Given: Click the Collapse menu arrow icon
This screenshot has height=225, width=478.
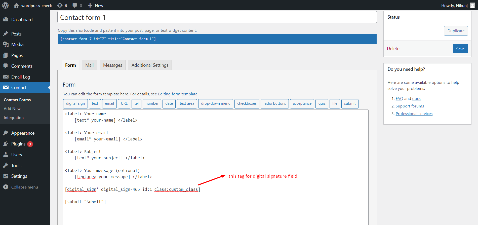Looking at the screenshot, I should click(6, 187).
